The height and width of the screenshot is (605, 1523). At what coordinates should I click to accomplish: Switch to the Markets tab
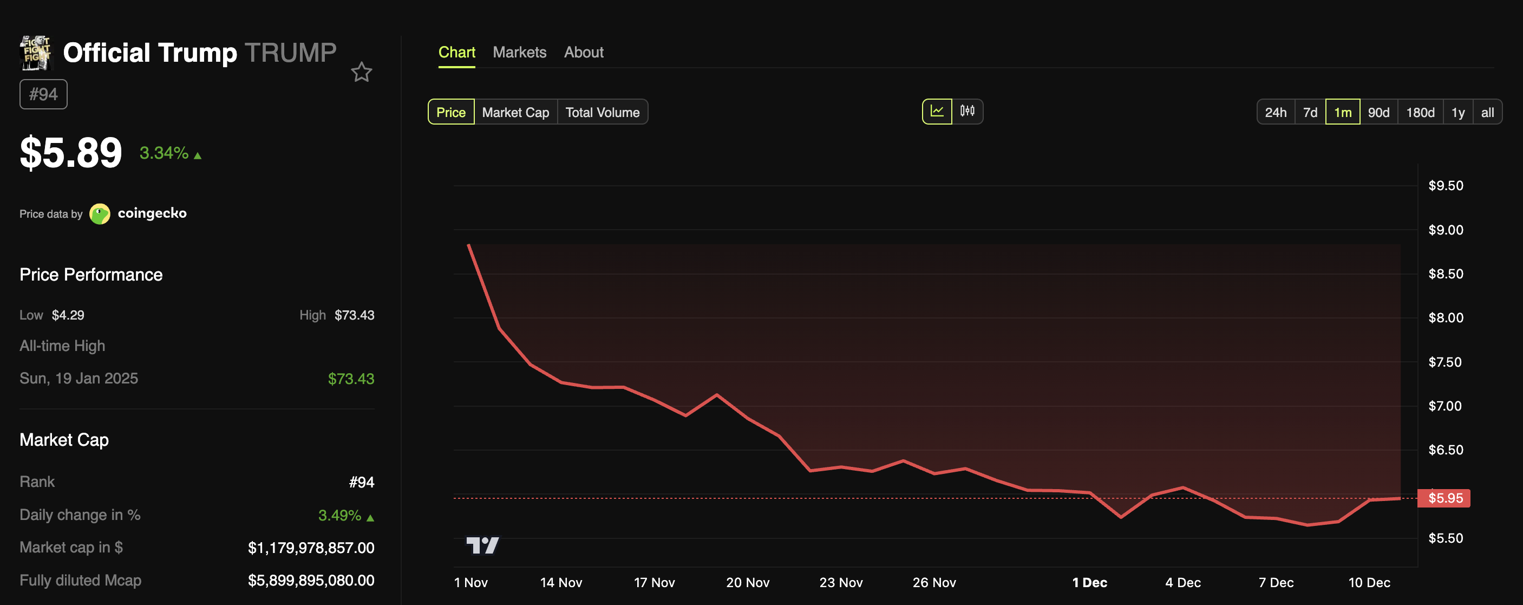520,52
